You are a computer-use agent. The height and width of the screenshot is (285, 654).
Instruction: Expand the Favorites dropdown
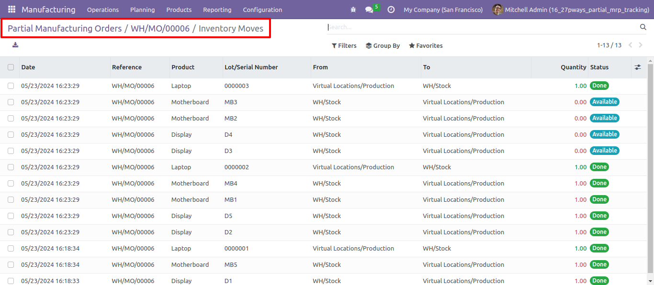426,46
